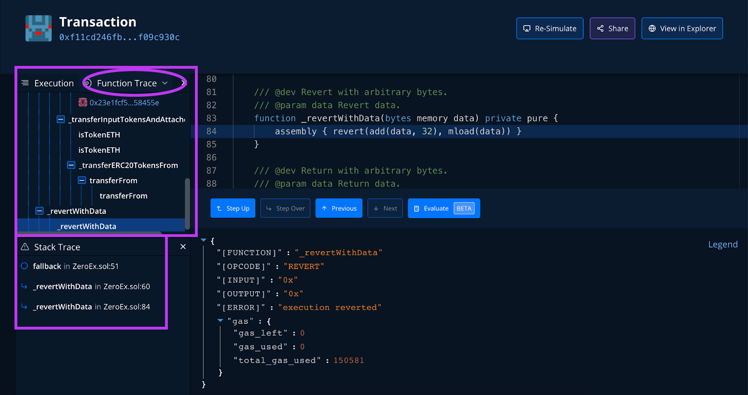Image resolution: width=748 pixels, height=395 pixels.
Task: Click line number 80 in the code gutter
Action: pos(211,79)
